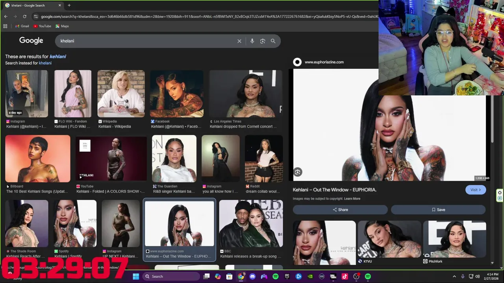Open the Maps bookmark
This screenshot has width=504, height=283.
click(62, 26)
